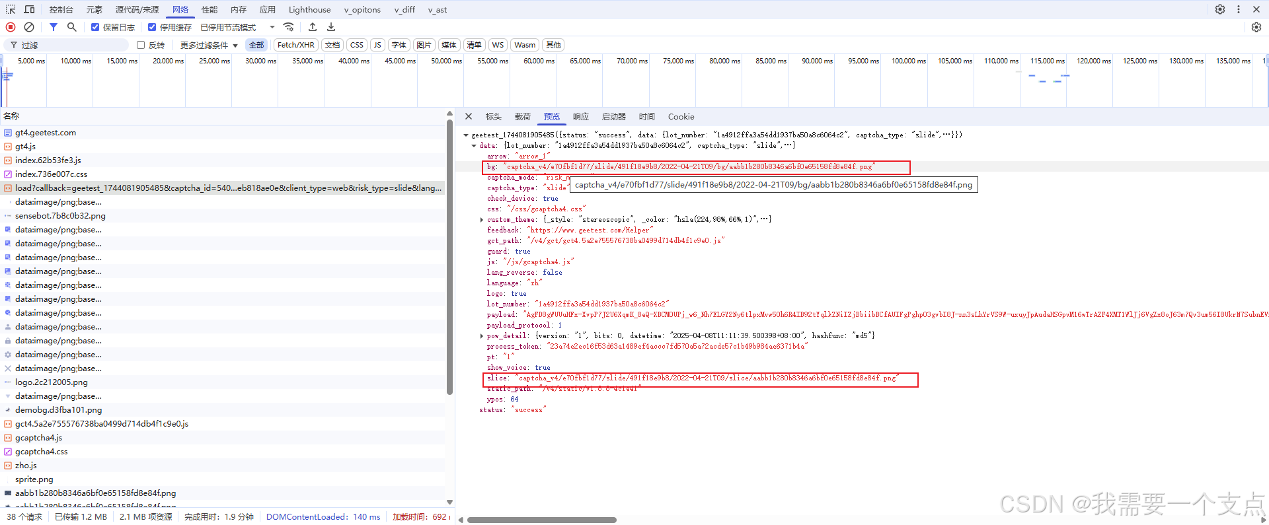Screen dimensions: 1269x525
Task: Filter requests by Wasm
Action: (x=525, y=45)
